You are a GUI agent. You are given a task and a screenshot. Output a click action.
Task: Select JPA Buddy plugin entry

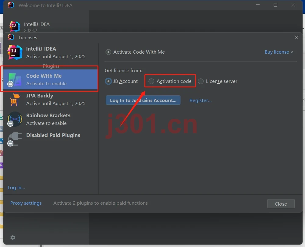[51, 99]
